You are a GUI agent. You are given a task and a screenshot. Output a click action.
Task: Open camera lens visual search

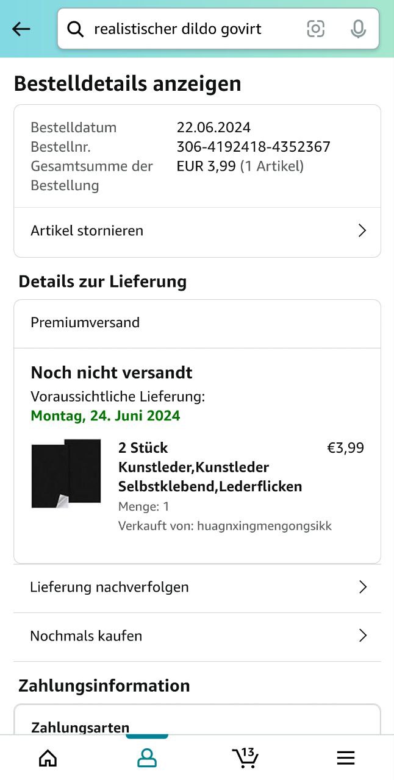315,29
